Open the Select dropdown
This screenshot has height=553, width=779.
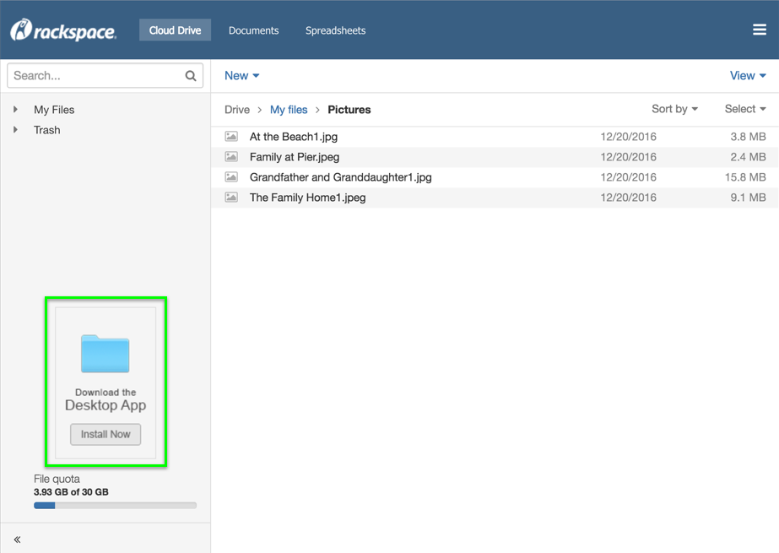pyautogui.click(x=745, y=109)
